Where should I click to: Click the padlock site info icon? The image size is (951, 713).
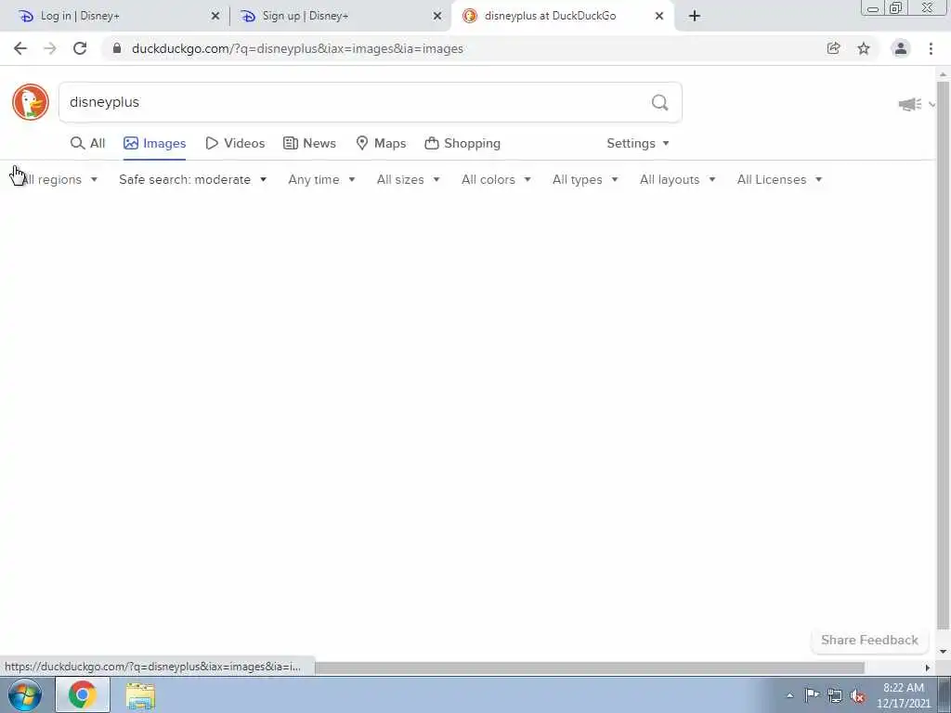[117, 48]
